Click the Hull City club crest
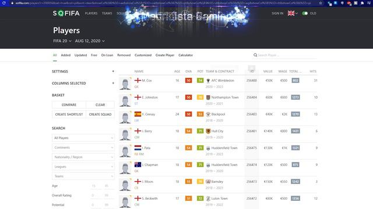Viewport: 373px width, 209px height. [x=208, y=131]
